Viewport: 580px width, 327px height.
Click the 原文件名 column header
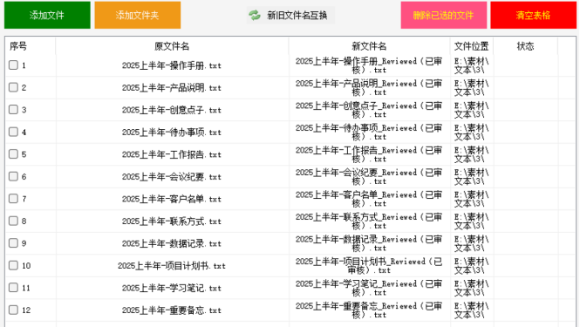172,46
